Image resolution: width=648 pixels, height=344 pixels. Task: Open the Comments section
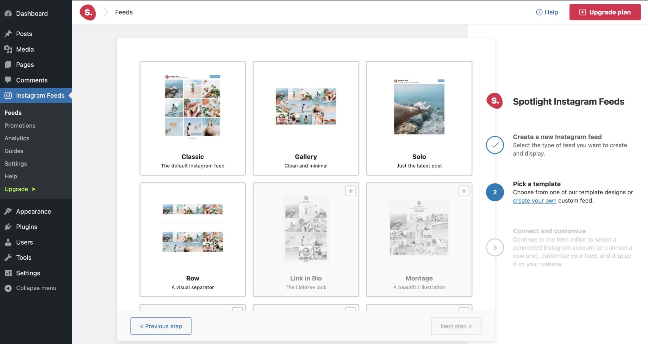(36, 80)
